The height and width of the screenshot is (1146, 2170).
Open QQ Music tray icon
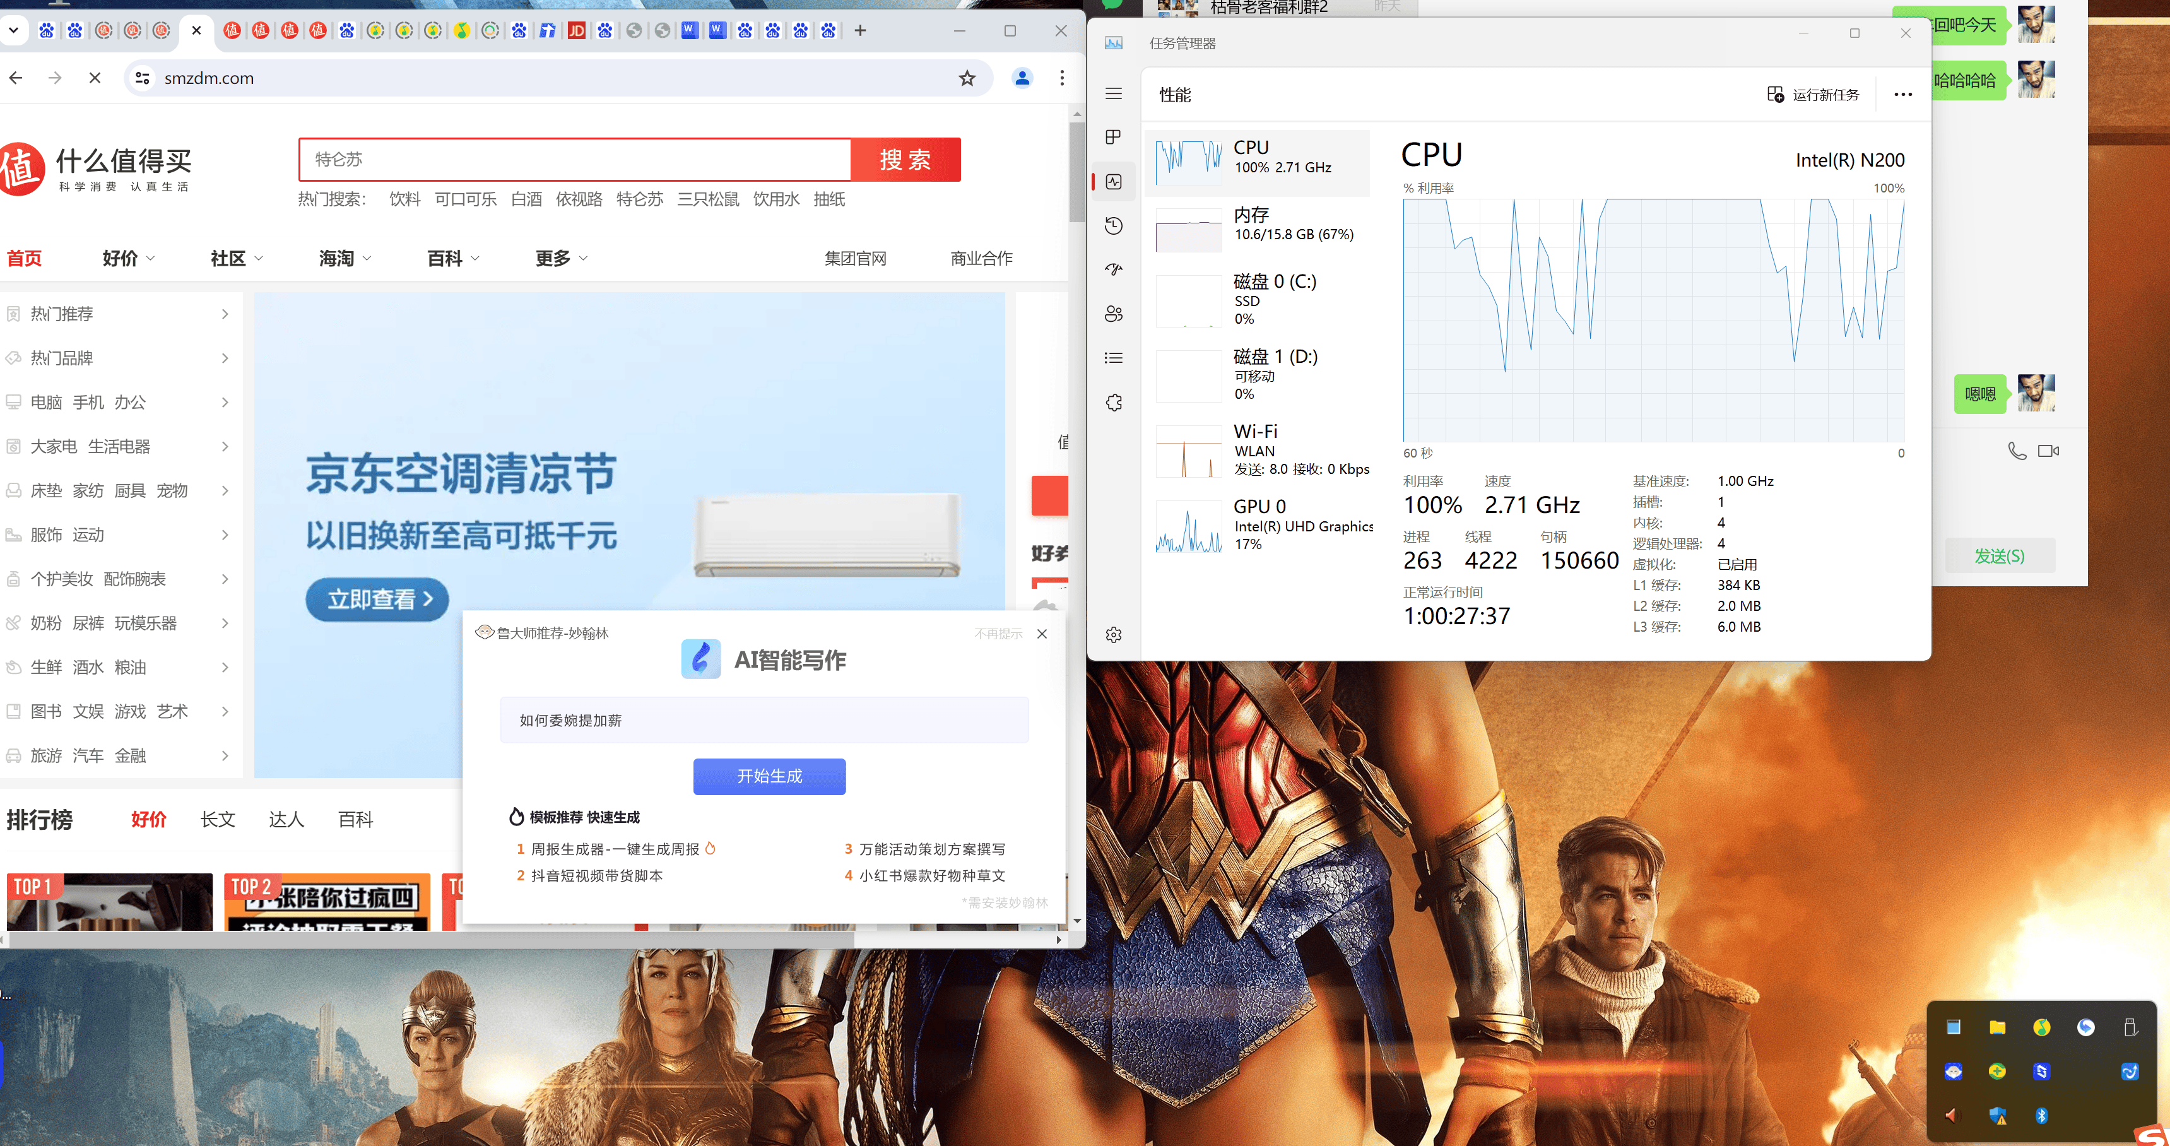2041,1027
